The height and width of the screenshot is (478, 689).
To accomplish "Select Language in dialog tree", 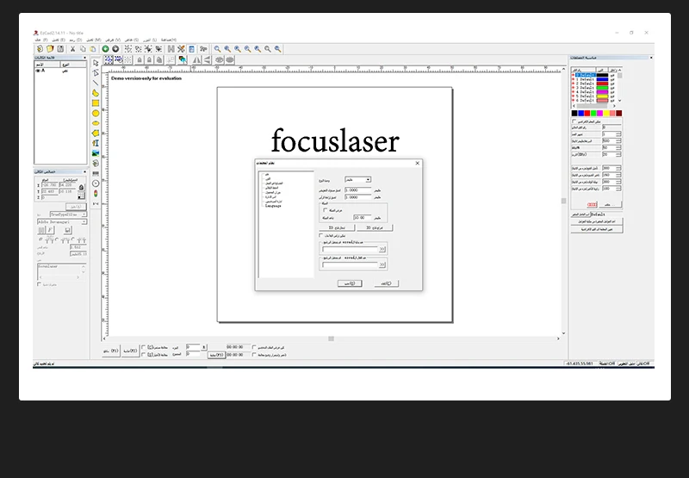I will coord(273,206).
